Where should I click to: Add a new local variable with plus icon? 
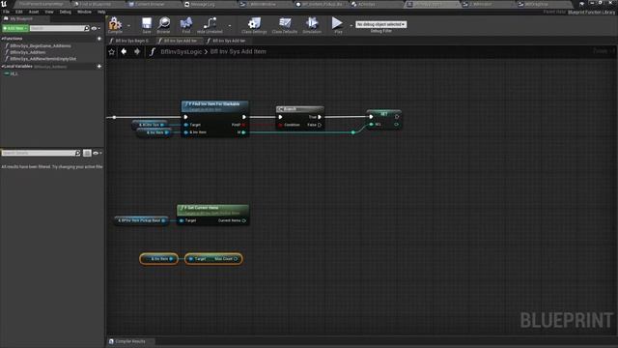99,67
